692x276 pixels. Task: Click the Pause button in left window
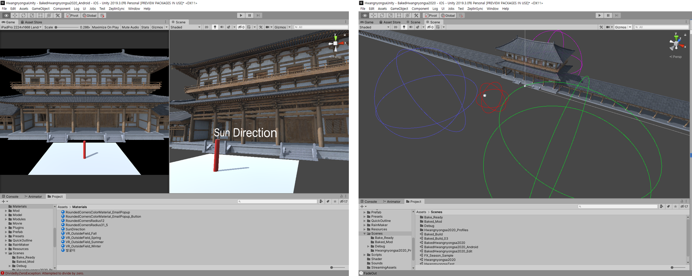pos(250,15)
